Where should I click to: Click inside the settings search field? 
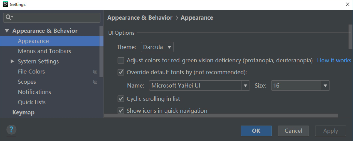(x=56, y=17)
